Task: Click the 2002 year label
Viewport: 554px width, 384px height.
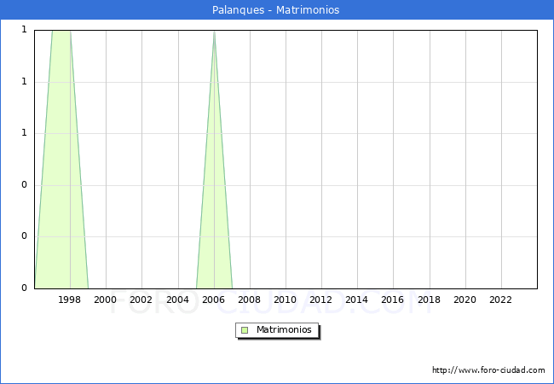Action: tap(141, 300)
